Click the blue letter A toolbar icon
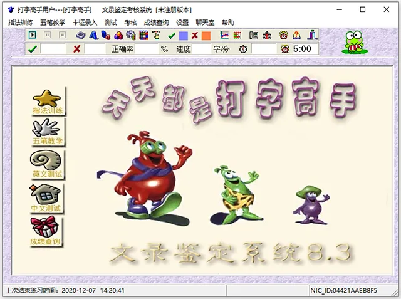The image size is (401, 299). point(93,35)
